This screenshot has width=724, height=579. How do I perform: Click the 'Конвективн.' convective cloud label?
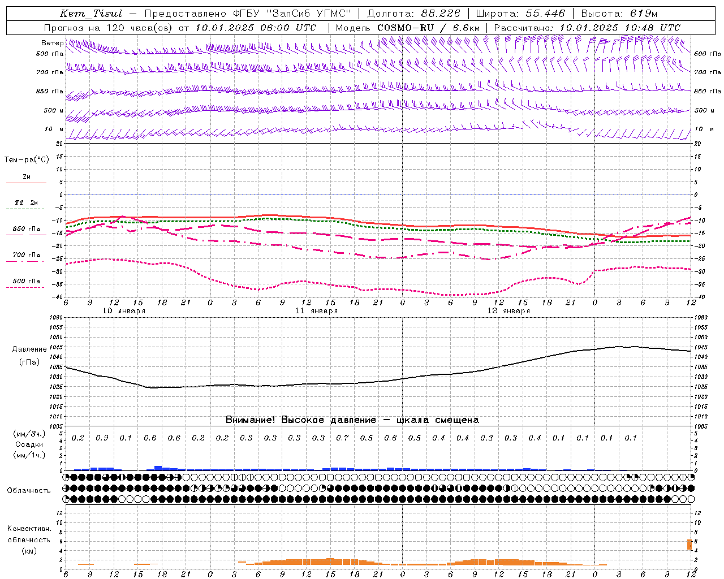[x=29, y=529]
